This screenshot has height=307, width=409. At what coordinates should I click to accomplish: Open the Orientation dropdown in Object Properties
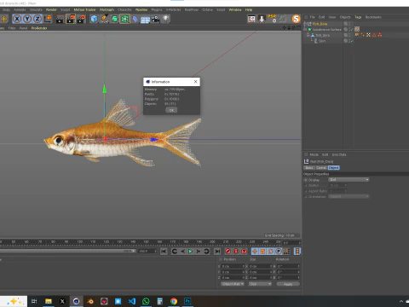coord(349,196)
